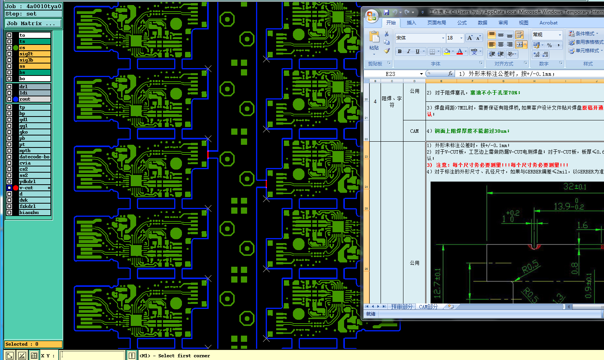Click the Job Matrix ... button
Screen dimensions: 604x360
click(33, 24)
